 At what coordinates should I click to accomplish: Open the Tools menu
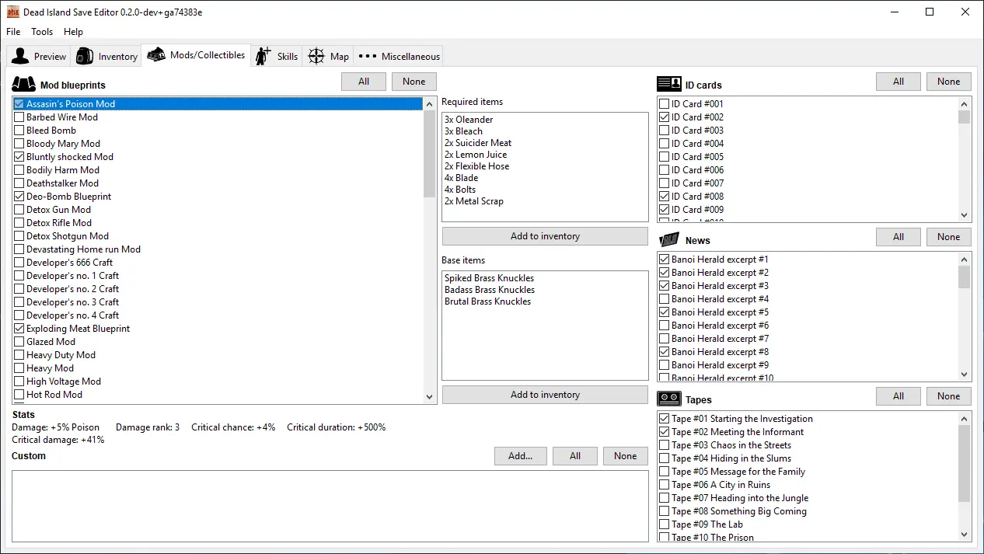point(42,32)
